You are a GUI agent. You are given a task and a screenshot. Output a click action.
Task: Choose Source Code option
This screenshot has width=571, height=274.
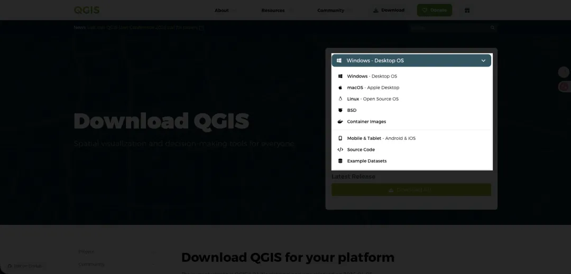(412, 149)
